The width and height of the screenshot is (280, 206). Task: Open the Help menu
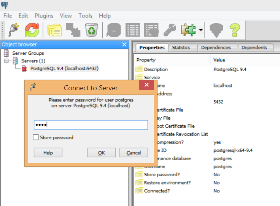pos(105,16)
